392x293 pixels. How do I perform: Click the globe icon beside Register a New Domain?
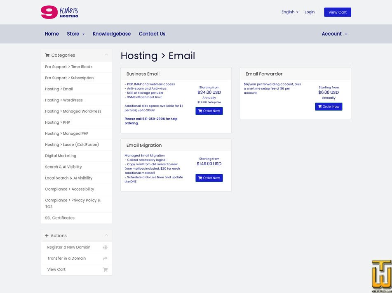[105, 247]
